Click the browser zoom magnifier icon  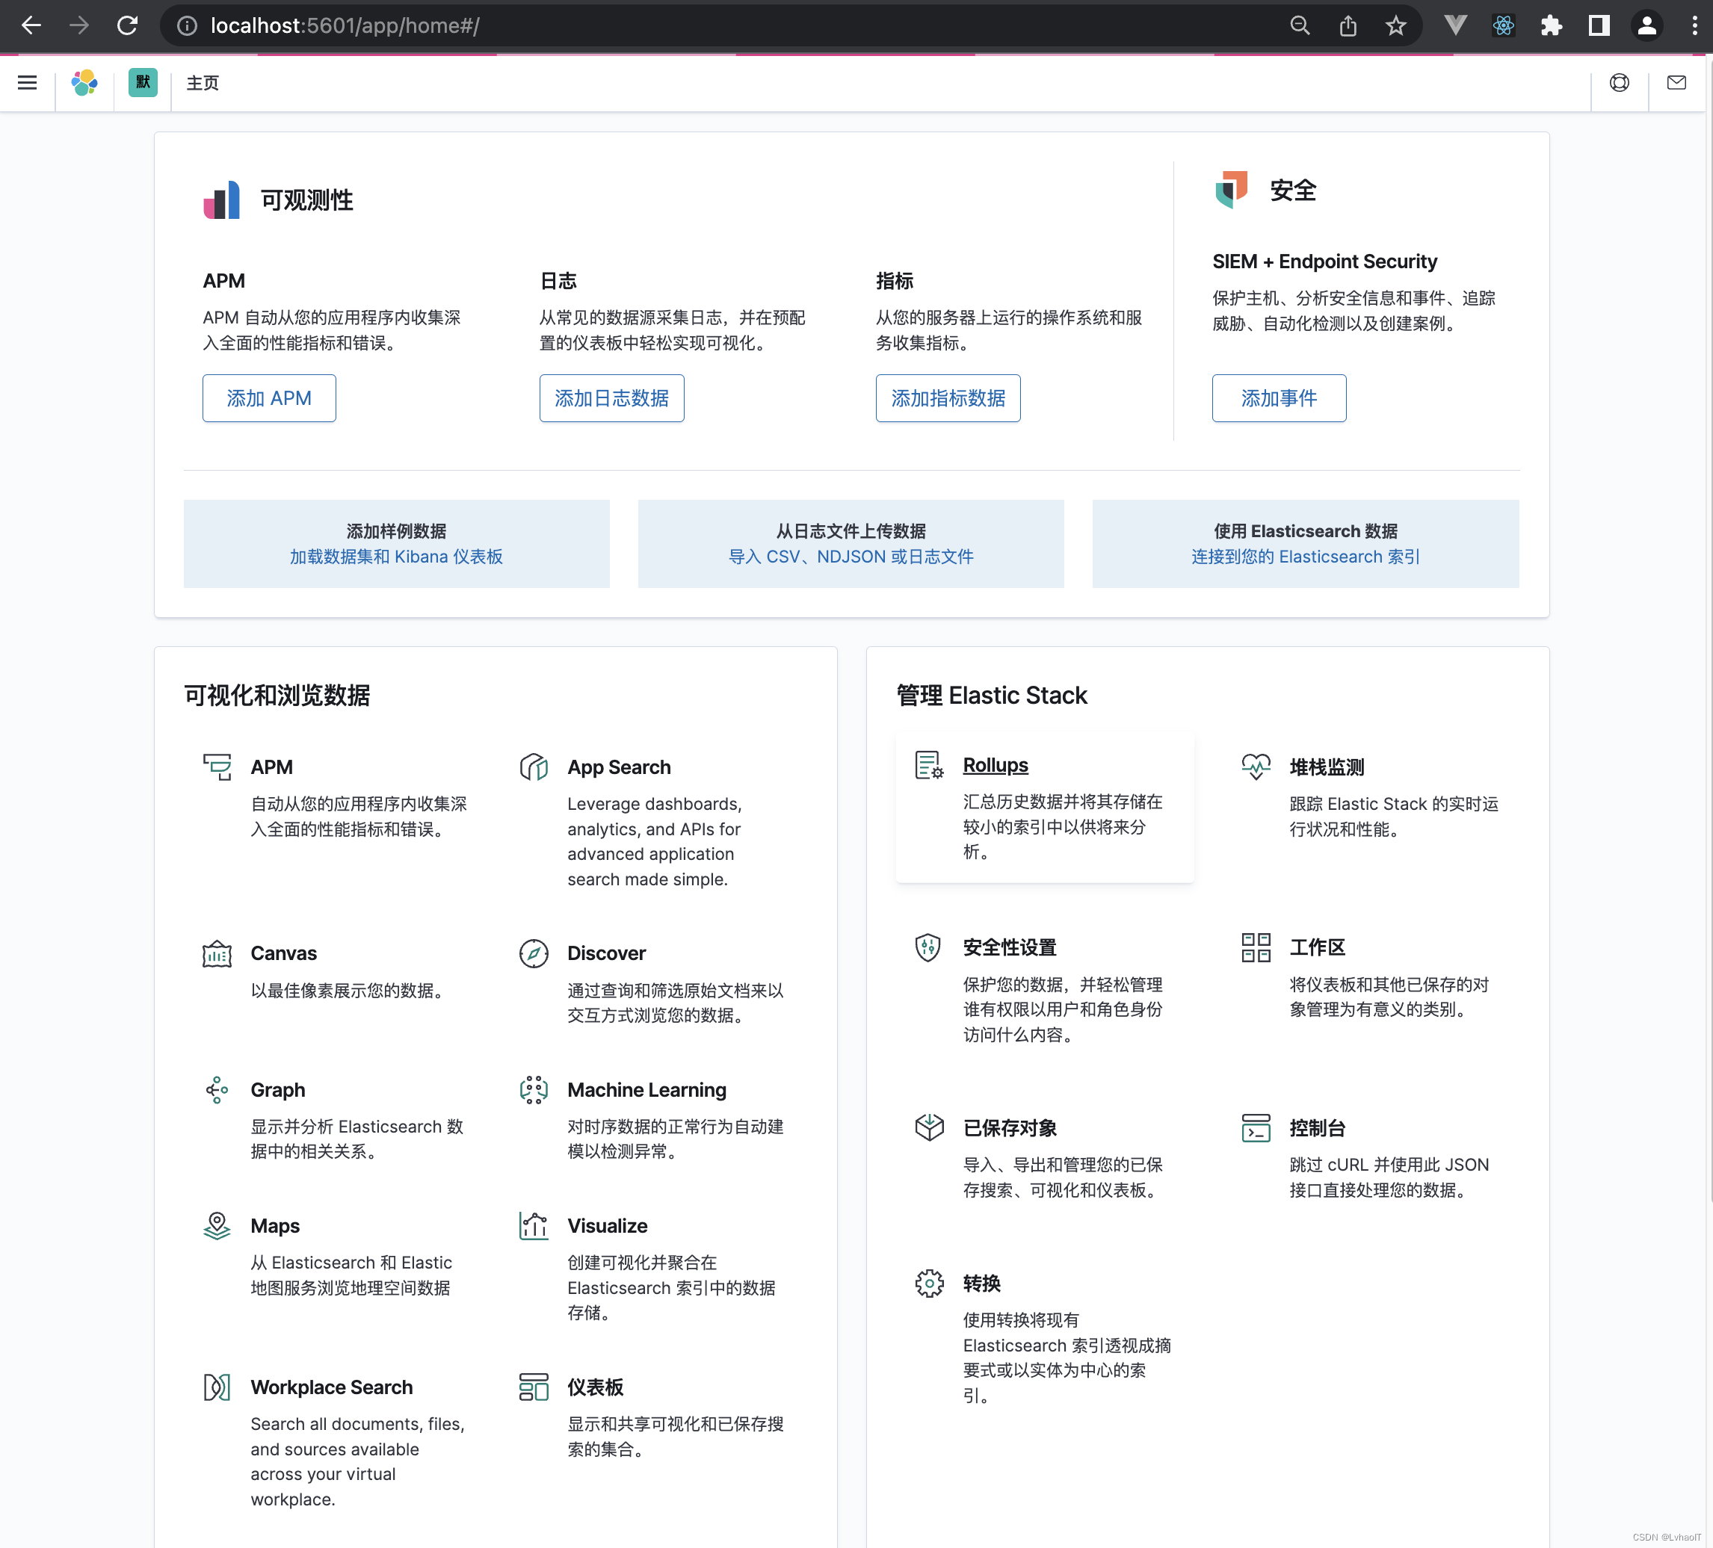point(1299,25)
